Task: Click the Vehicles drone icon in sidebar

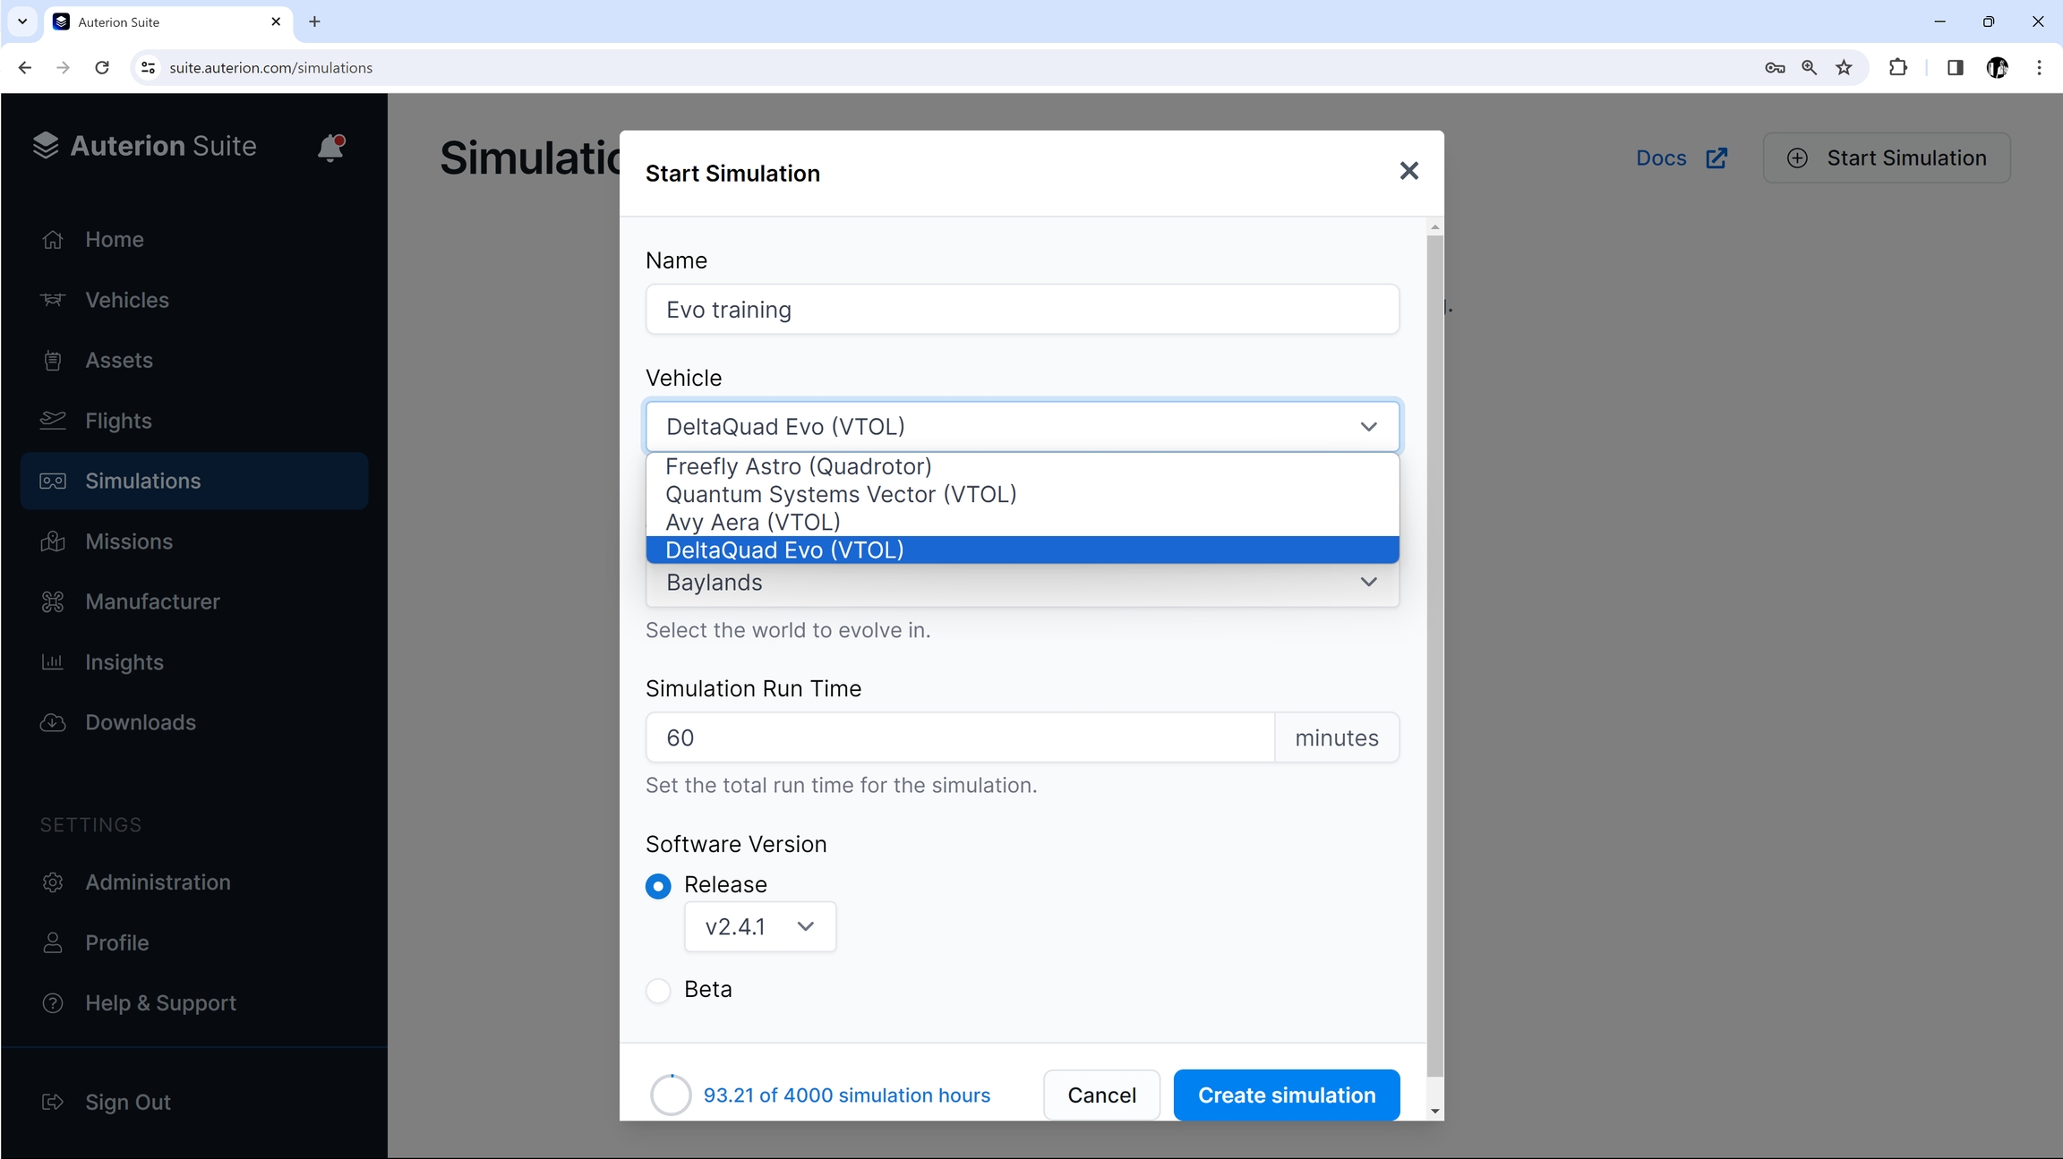Action: click(x=53, y=300)
